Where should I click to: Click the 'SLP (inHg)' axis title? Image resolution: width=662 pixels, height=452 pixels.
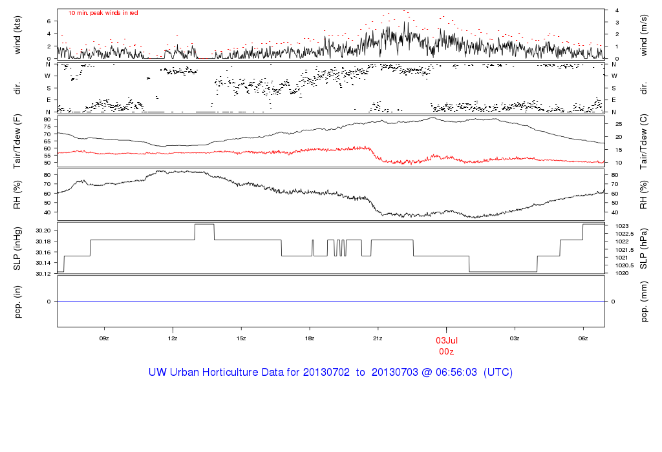pos(17,249)
